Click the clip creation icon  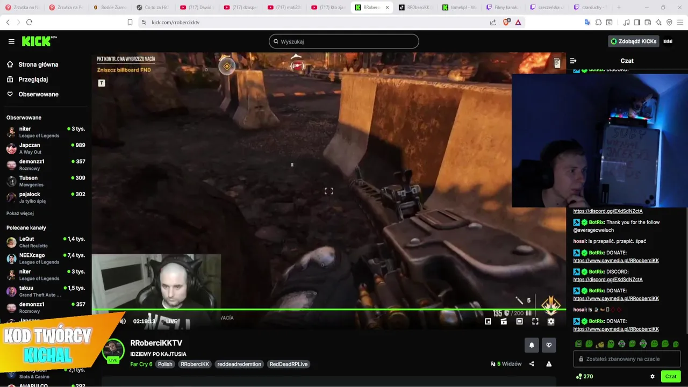click(x=504, y=321)
